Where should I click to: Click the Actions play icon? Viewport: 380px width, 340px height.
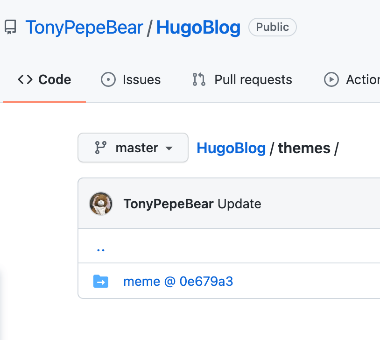[x=331, y=79]
